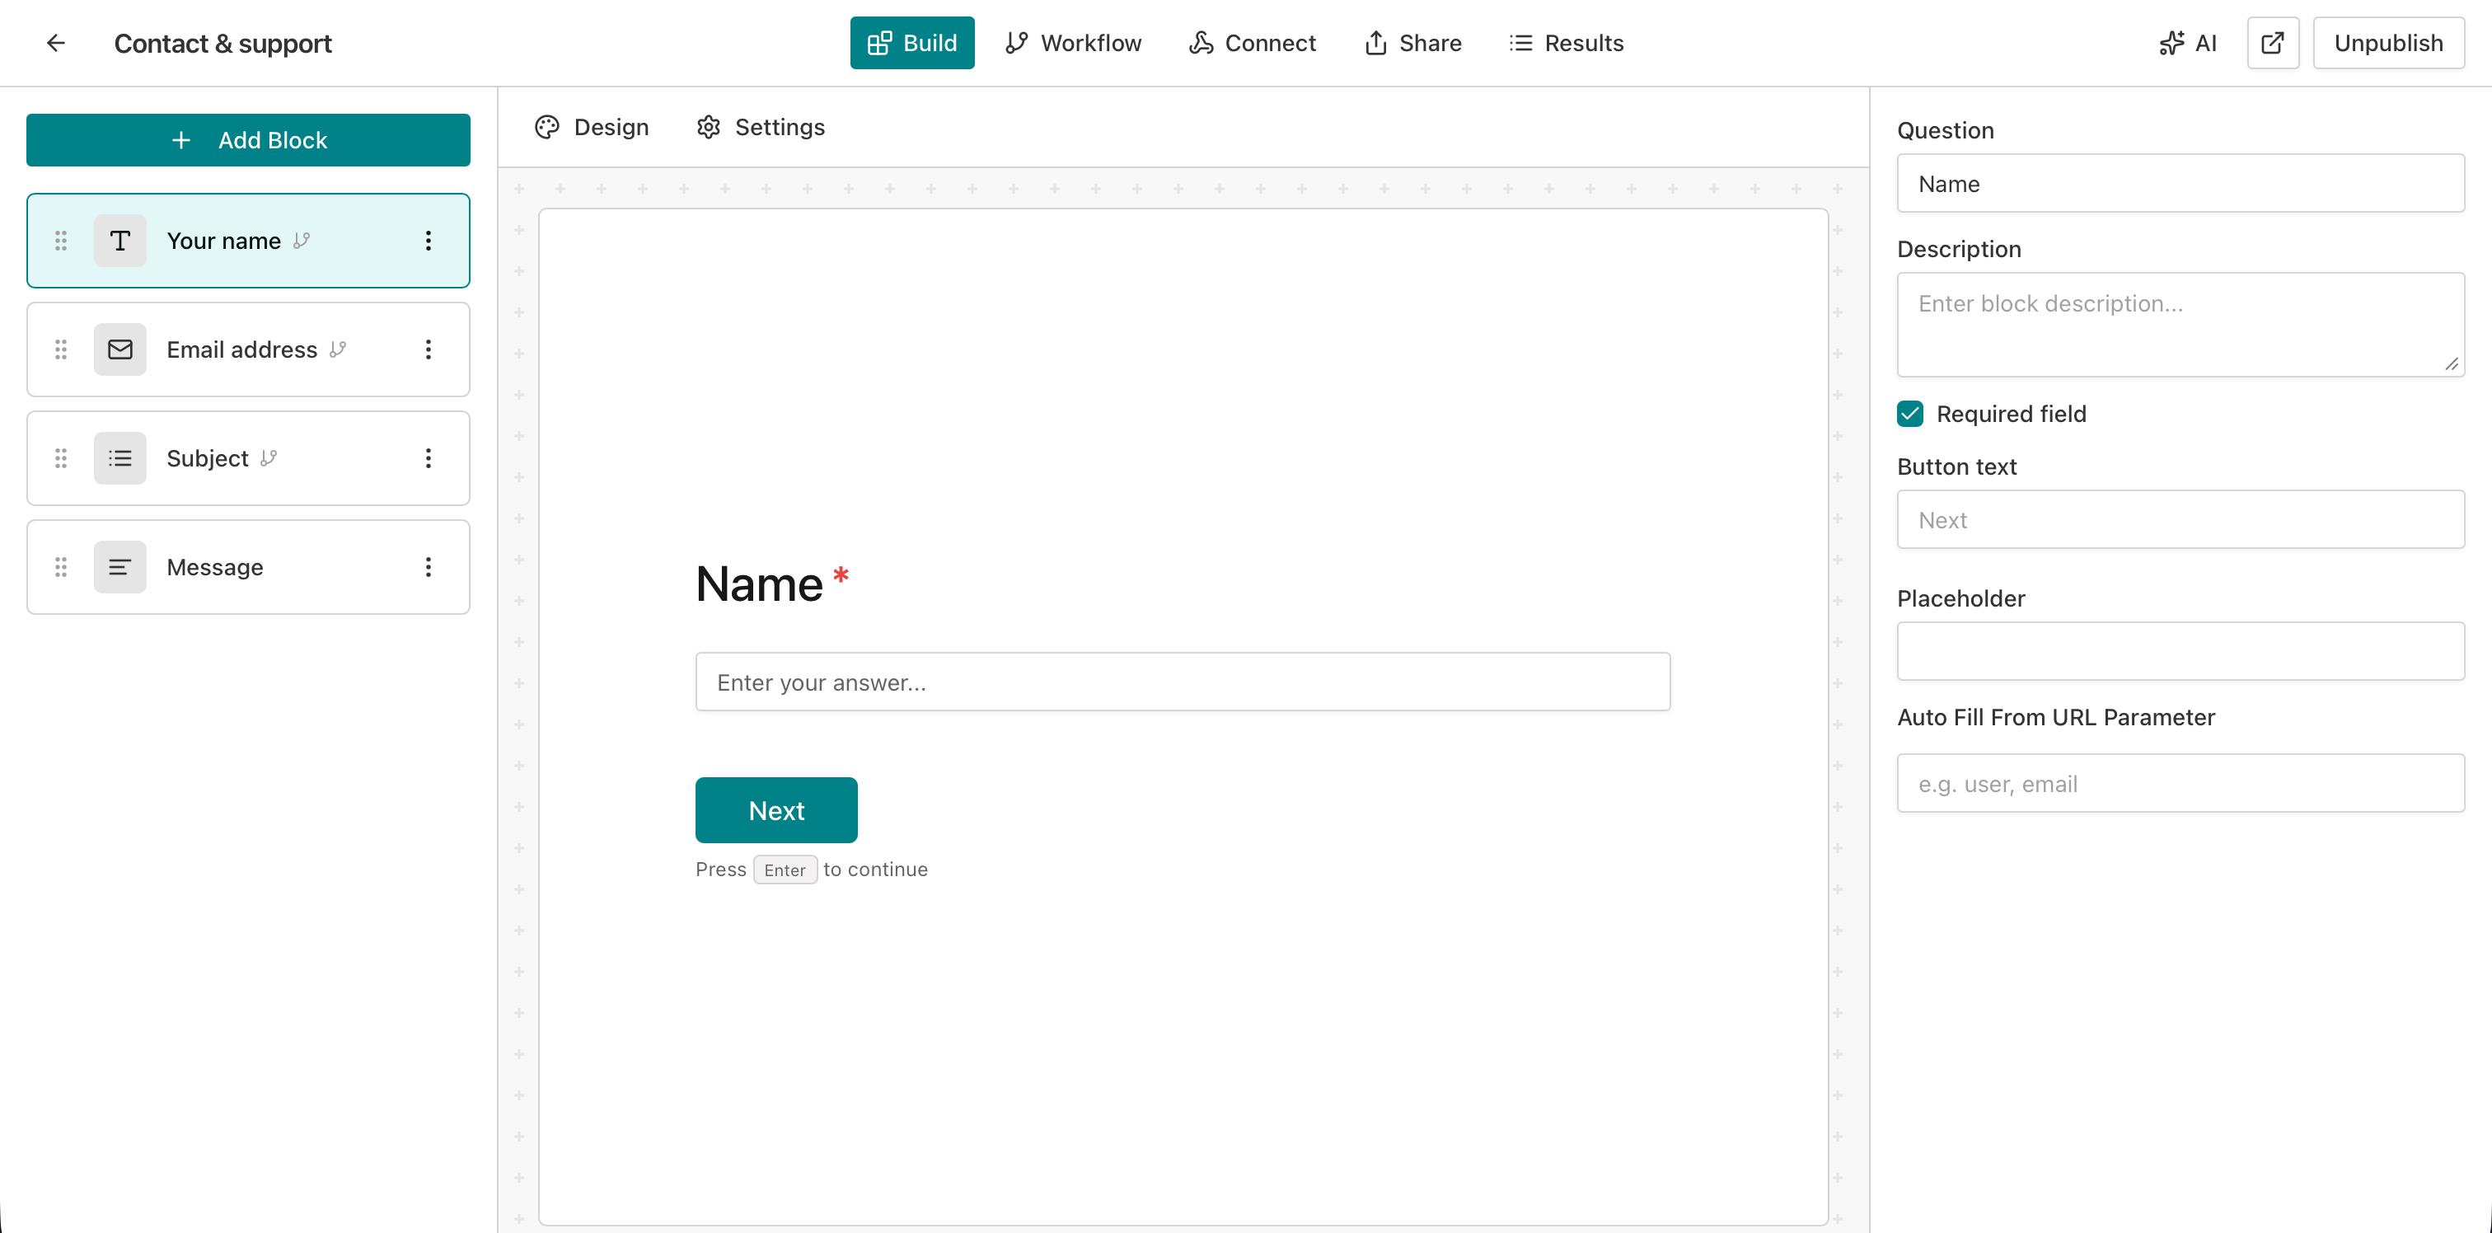2492x1233 pixels.
Task: Click the back arrow beside Contact & support
Action: 55,43
